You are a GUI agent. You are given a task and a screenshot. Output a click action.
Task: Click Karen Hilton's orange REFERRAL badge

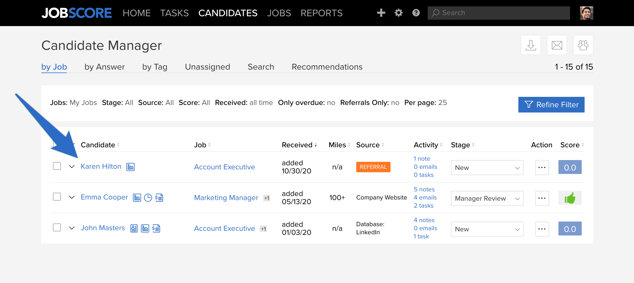373,167
